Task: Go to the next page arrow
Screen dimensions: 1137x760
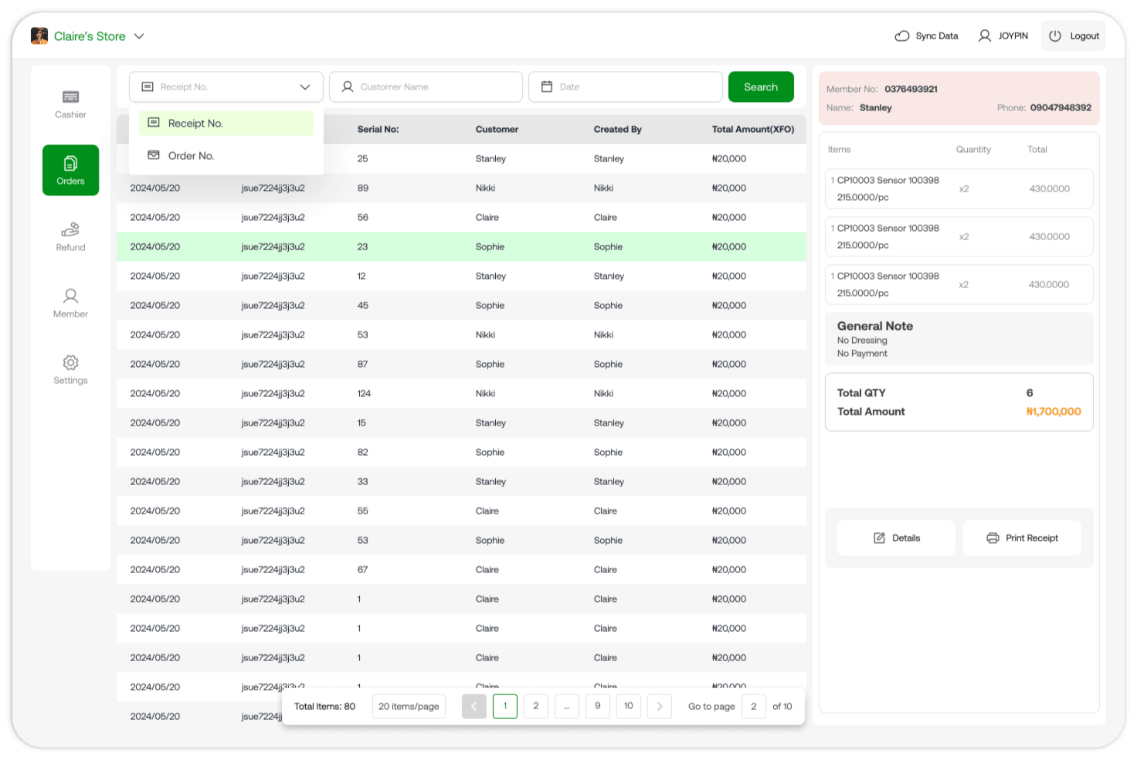Action: [659, 707]
